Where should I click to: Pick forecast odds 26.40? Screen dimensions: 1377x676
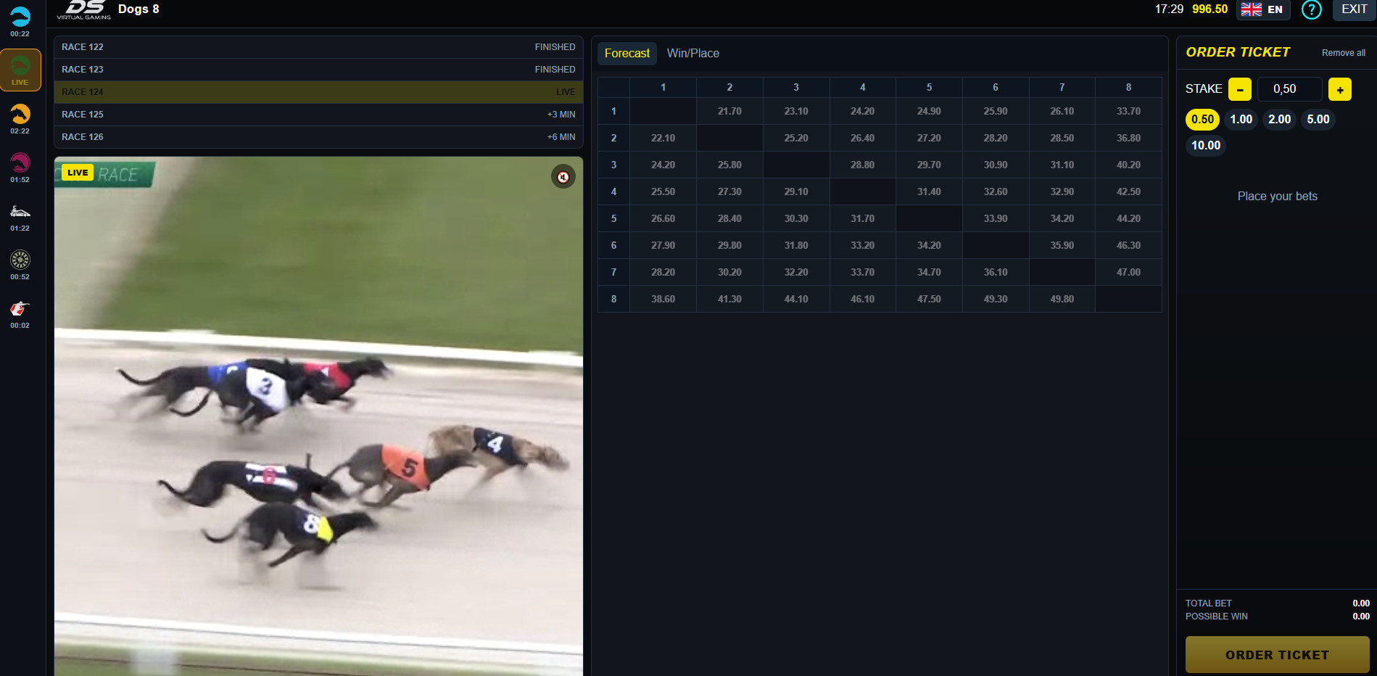863,139
